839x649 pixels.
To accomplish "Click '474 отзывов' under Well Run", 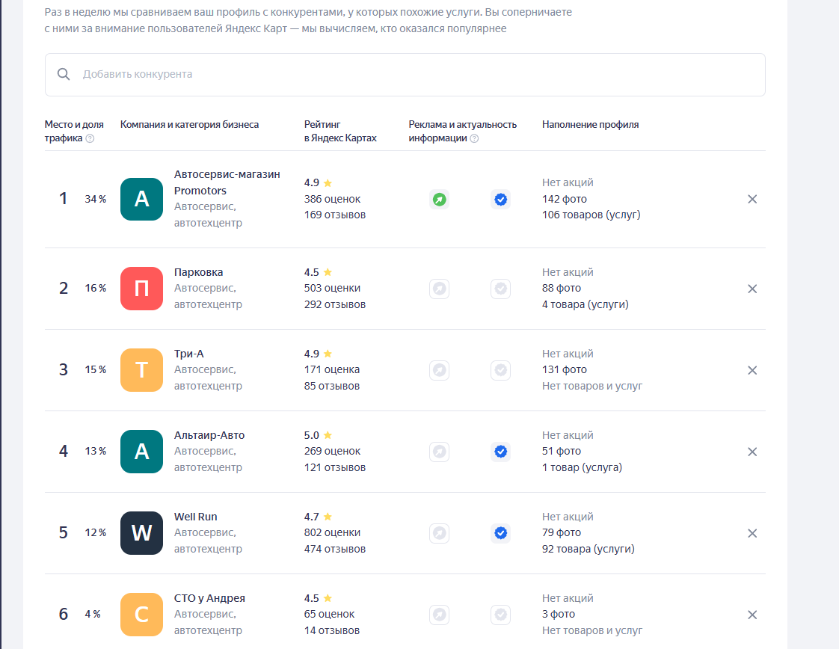I will point(335,548).
